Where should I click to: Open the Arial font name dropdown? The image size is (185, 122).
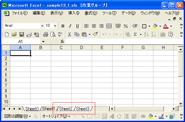pyautogui.click(x=42, y=26)
